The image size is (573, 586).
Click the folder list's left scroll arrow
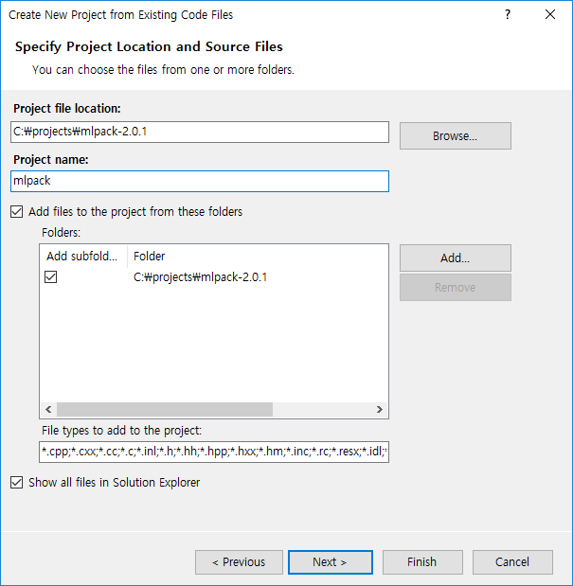coord(47,410)
